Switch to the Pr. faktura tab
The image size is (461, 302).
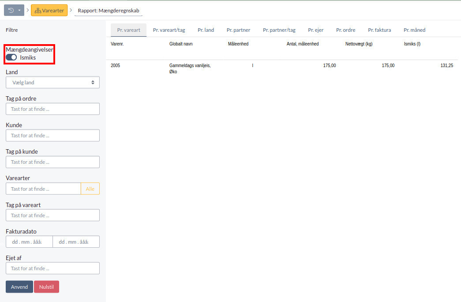(379, 30)
